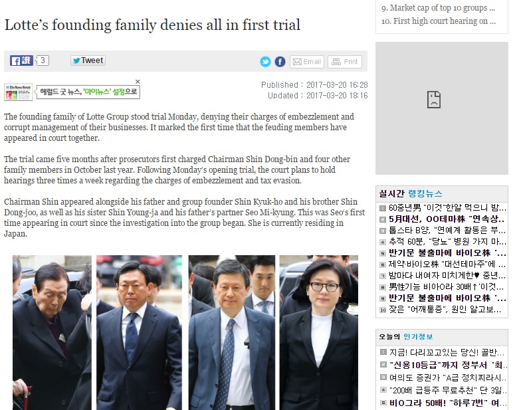Click the Tweet button
Image resolution: width=515 pixels, height=410 pixels.
(x=88, y=60)
